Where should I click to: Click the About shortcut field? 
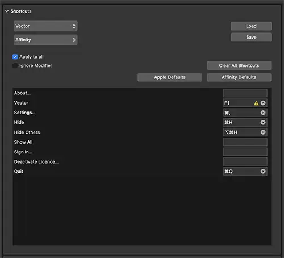tap(245, 93)
